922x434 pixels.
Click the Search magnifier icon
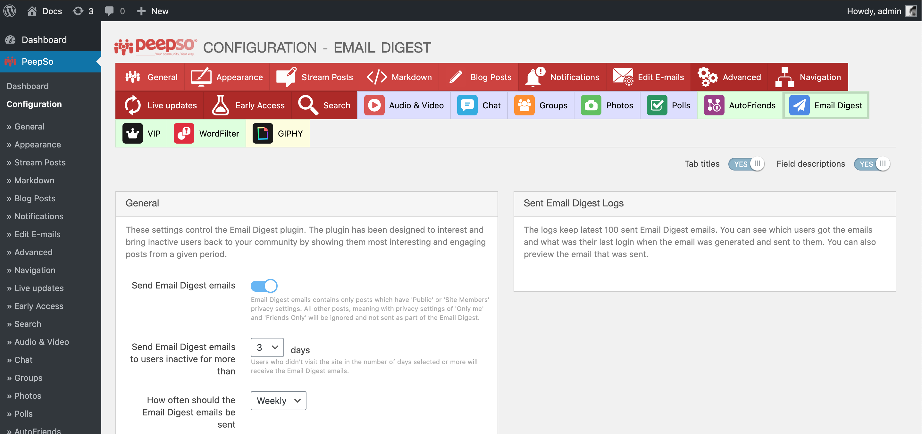pyautogui.click(x=308, y=105)
